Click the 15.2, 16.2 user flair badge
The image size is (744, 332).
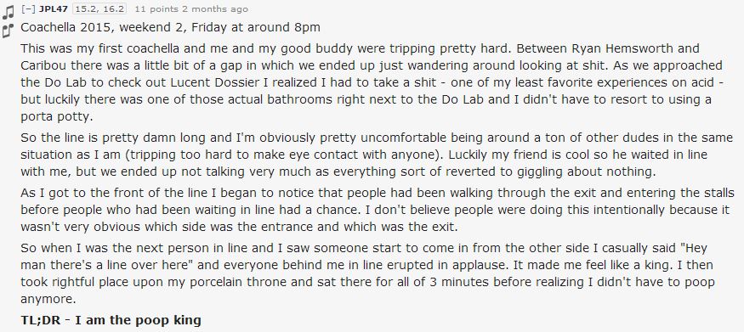pyautogui.click(x=99, y=9)
